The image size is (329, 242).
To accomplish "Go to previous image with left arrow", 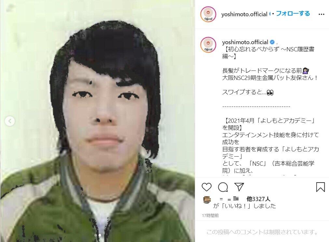I will coord(10,121).
